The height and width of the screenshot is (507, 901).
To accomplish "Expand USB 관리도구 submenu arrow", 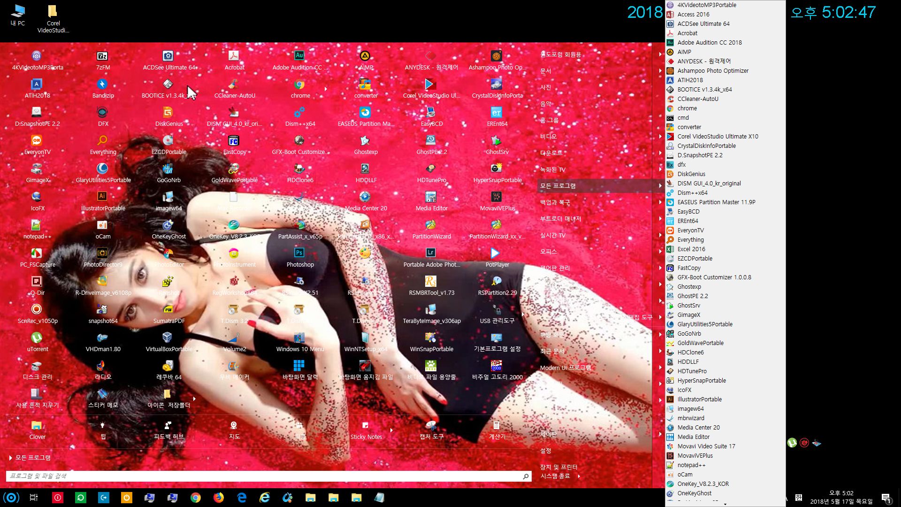I will pyautogui.click(x=523, y=314).
